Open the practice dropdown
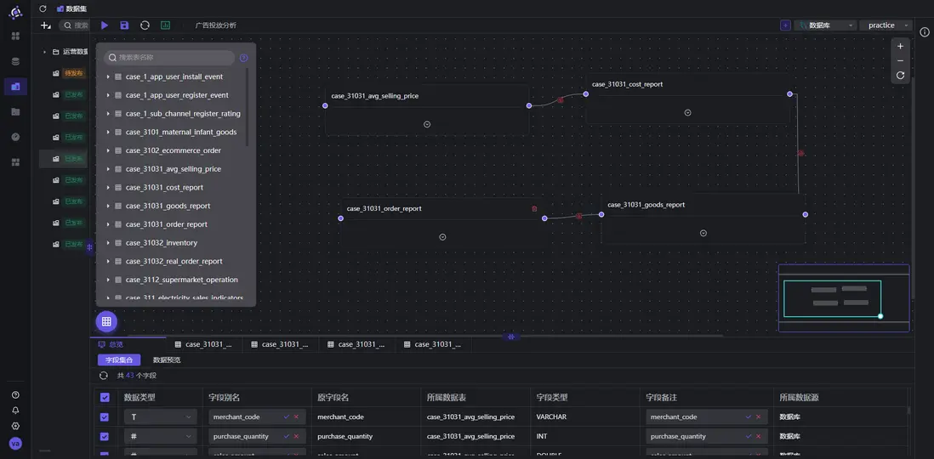This screenshot has width=934, height=459. point(886,25)
